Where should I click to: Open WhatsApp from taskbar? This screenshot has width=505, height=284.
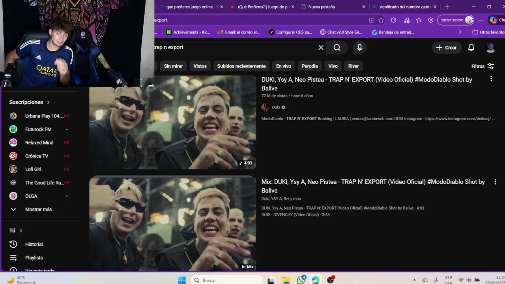coord(301,280)
